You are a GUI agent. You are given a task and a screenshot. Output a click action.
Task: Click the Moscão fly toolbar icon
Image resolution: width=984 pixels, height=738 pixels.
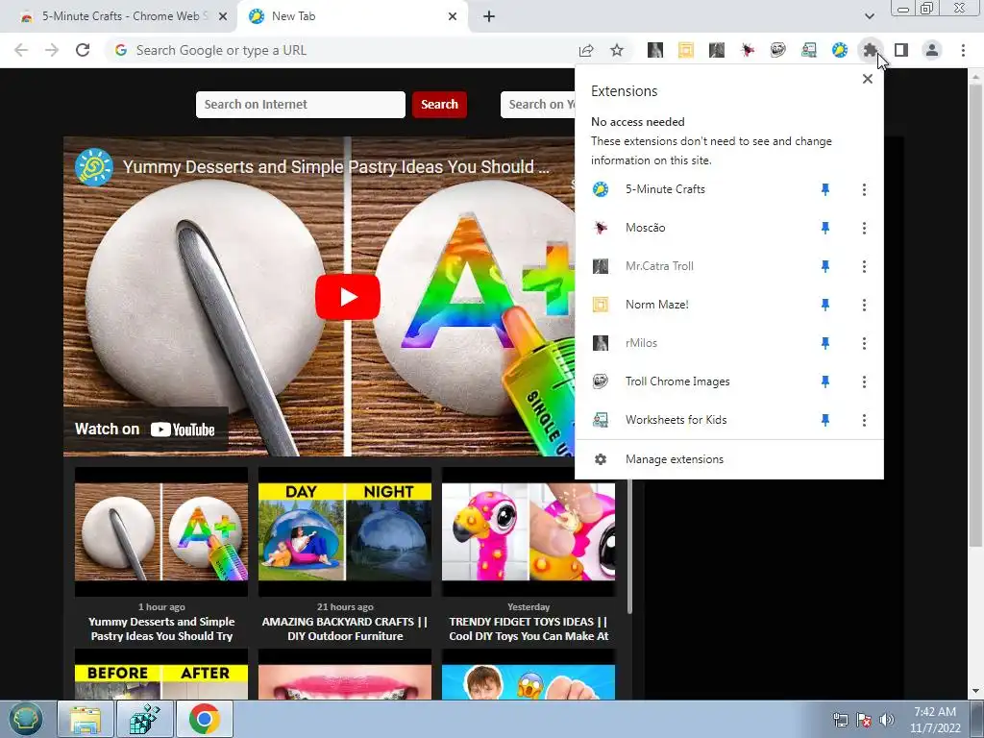[748, 50]
